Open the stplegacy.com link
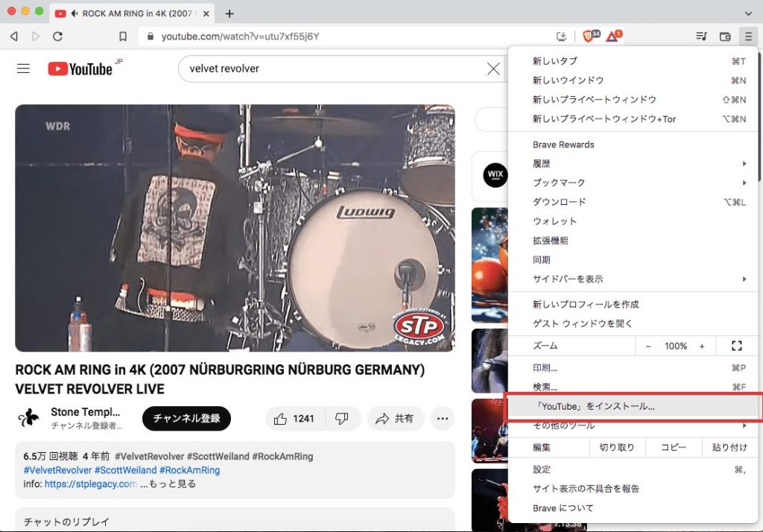The width and height of the screenshot is (763, 532). pyautogui.click(x=90, y=484)
